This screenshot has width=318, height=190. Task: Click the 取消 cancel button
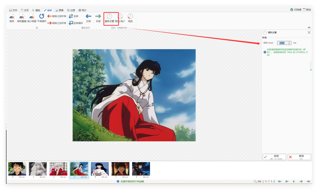299,157
